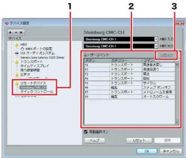Image resolution: width=186 pixels, height=158 pixels.
Task: Click down arrow of command table scrollbar
Action: tap(177, 122)
